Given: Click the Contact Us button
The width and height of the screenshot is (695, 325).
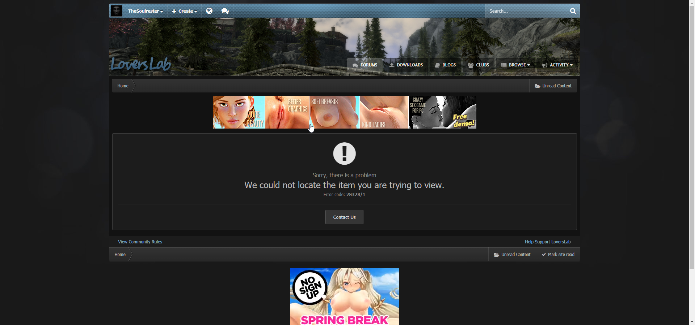Looking at the screenshot, I should point(344,217).
